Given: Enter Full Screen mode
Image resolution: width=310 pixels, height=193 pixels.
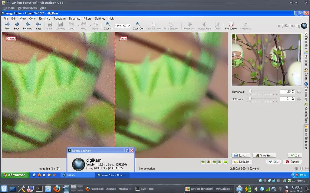Looking at the screenshot, I should click(x=231, y=24).
